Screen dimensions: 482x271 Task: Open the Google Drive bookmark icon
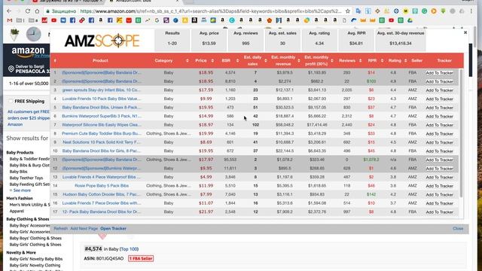tap(410, 20)
